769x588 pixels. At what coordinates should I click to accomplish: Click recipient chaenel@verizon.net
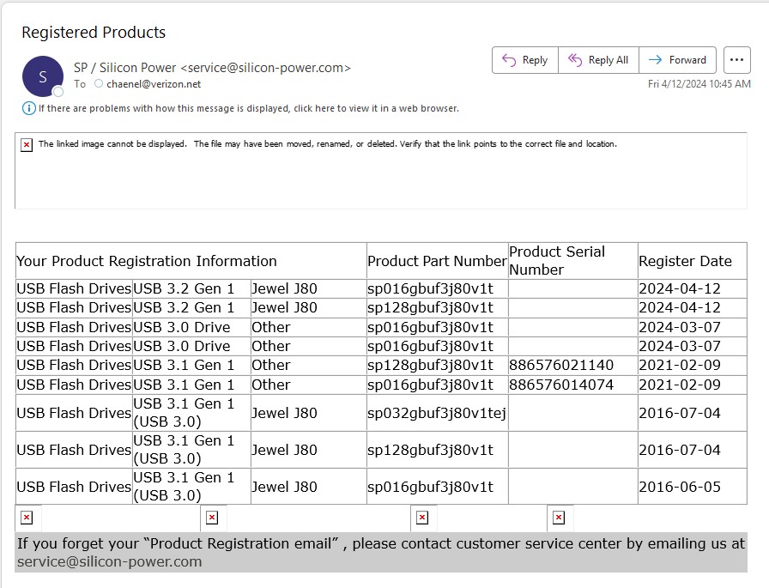[x=153, y=84]
